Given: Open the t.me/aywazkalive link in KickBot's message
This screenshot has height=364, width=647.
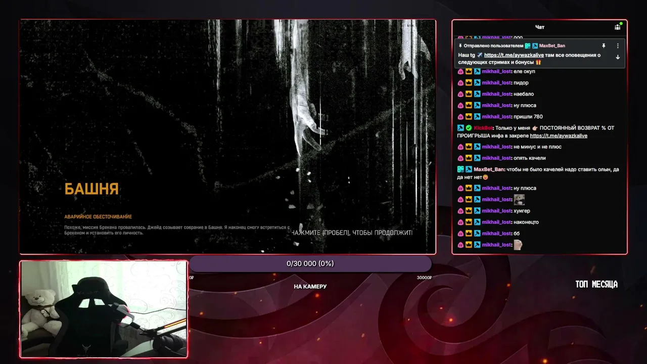Looking at the screenshot, I should 559,135.
